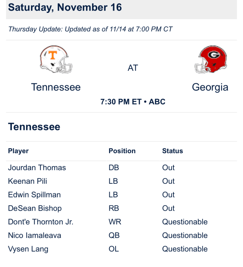The image size is (243, 267).
Task: Click the 7:30 PM ET • ABC game time
Action: [x=133, y=102]
